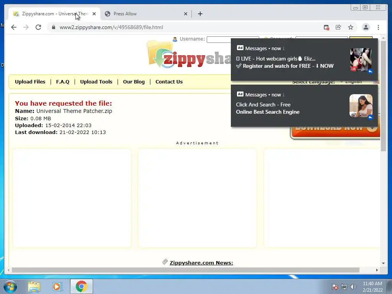This screenshot has height=294, width=392.
Task: Launch Windows Media Player from taskbar
Action: (x=57, y=287)
